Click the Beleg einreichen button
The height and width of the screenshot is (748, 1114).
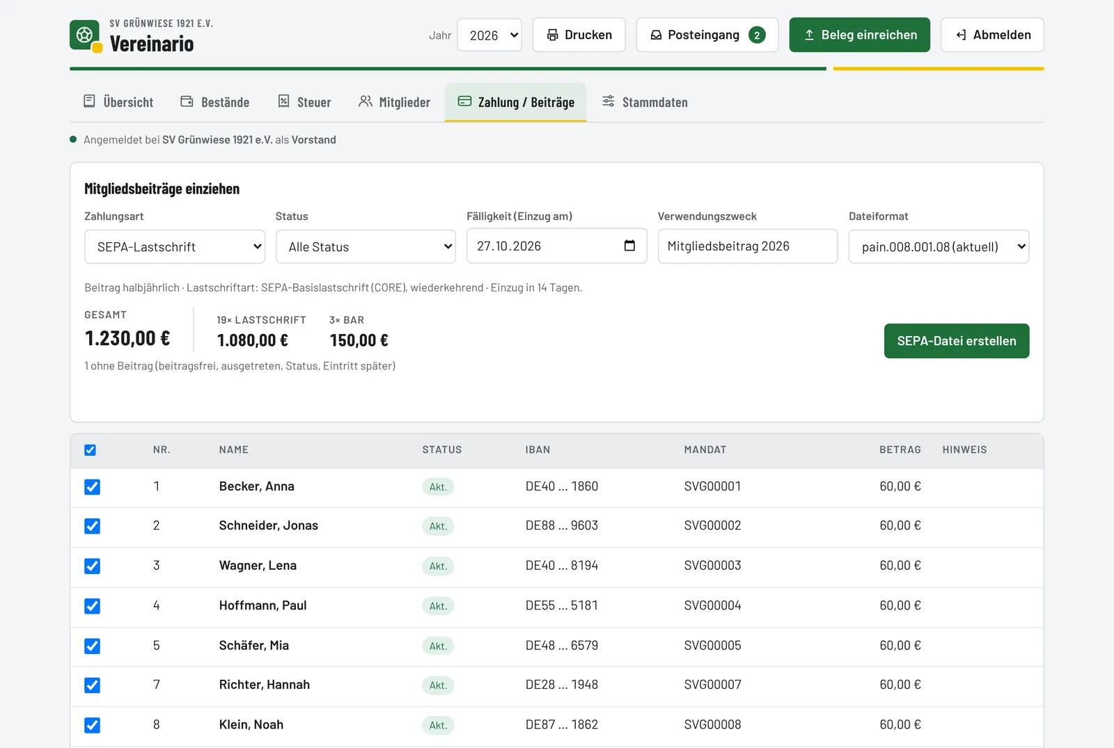tap(860, 35)
